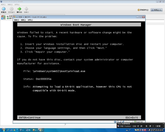Click the Show Desktop quick launch icon

pos(11,130)
